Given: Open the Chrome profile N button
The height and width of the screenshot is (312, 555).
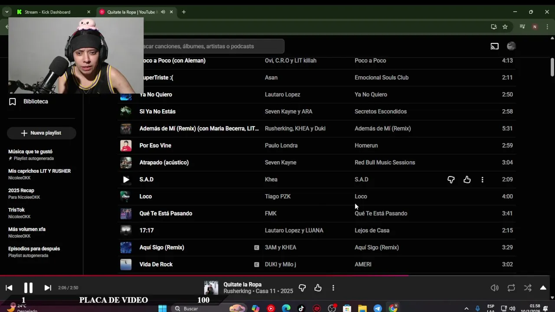Looking at the screenshot, I should (535, 27).
